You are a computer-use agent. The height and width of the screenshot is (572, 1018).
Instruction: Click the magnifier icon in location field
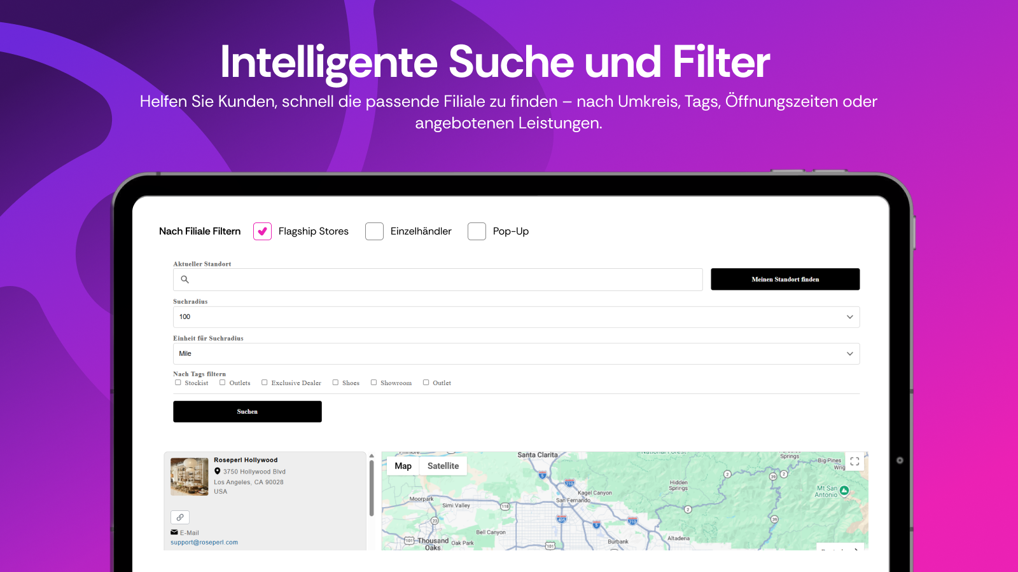point(185,280)
